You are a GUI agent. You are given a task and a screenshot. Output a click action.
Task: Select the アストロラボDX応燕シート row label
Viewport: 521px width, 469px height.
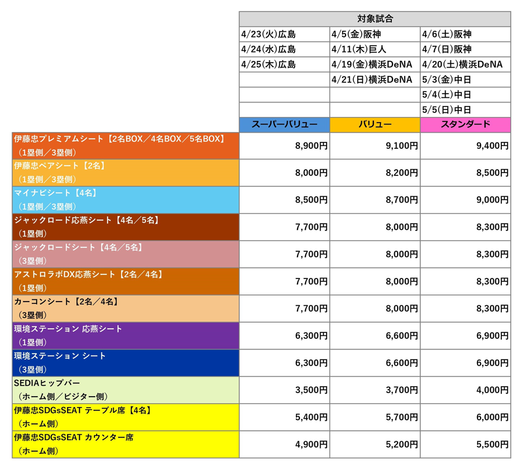click(x=126, y=281)
